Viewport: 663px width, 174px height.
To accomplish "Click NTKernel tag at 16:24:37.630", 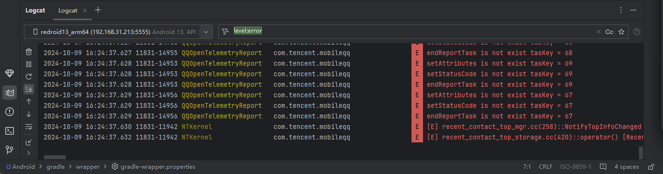I will tap(197, 127).
